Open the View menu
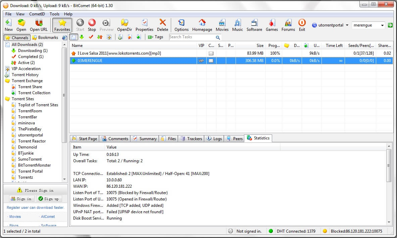The height and width of the screenshot is (238, 397). 20,14
